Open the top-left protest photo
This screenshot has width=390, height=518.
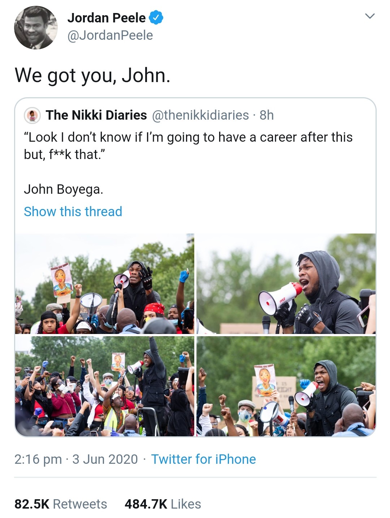coord(105,284)
